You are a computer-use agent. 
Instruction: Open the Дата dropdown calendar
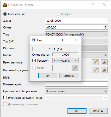(x=106, y=21)
